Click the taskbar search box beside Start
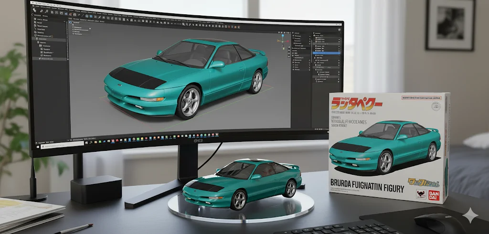This screenshot has height=234, width=489. tap(62, 145)
